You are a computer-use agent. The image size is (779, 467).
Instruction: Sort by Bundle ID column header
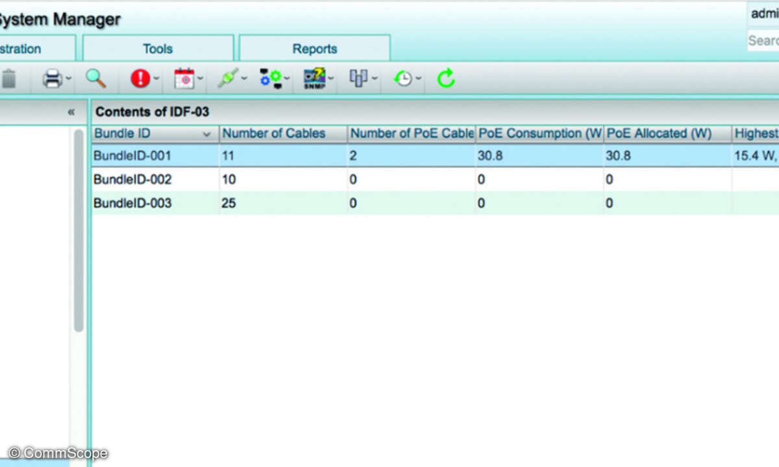tap(155, 134)
